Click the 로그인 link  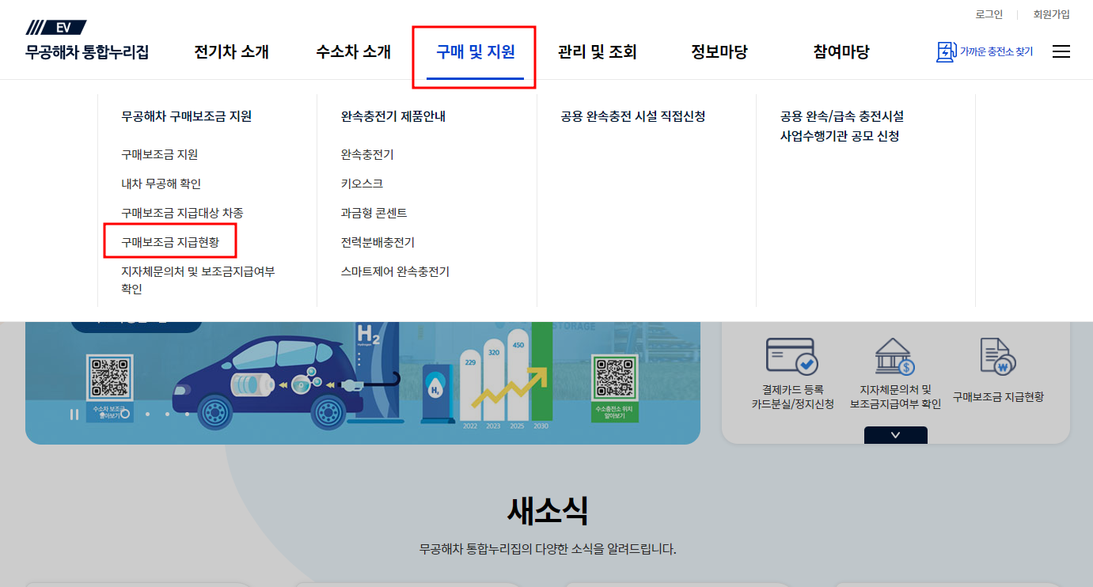point(989,14)
